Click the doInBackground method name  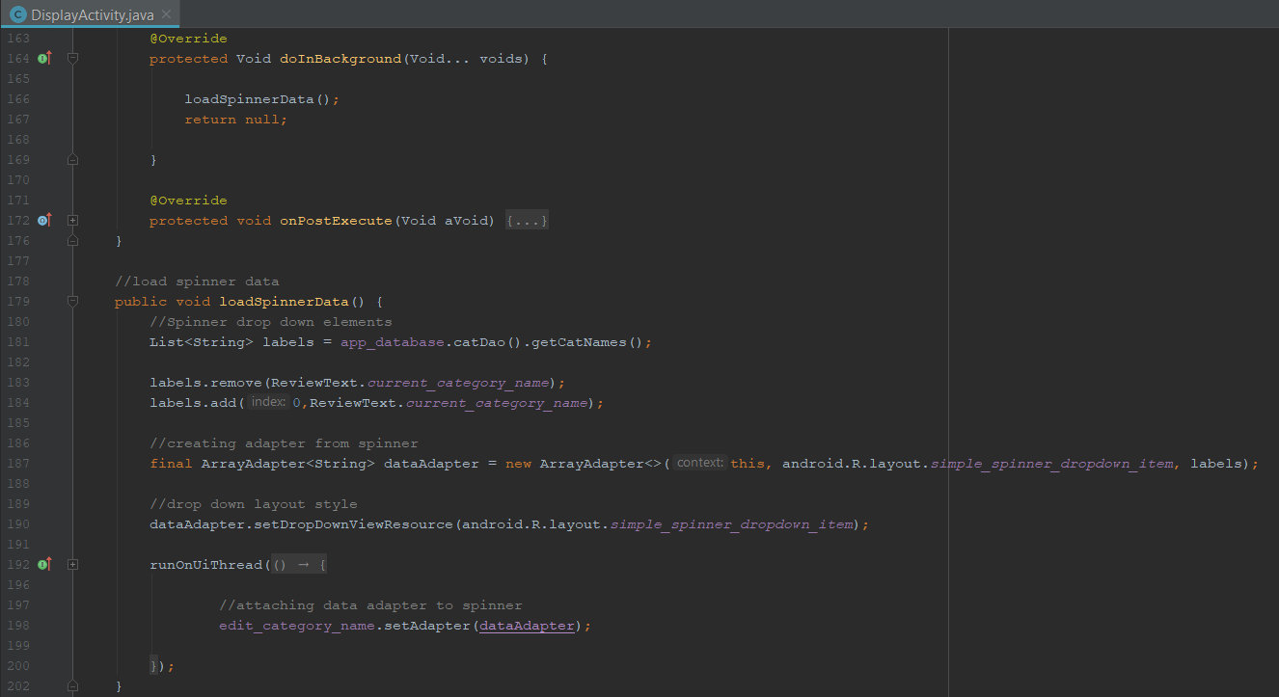pos(340,59)
